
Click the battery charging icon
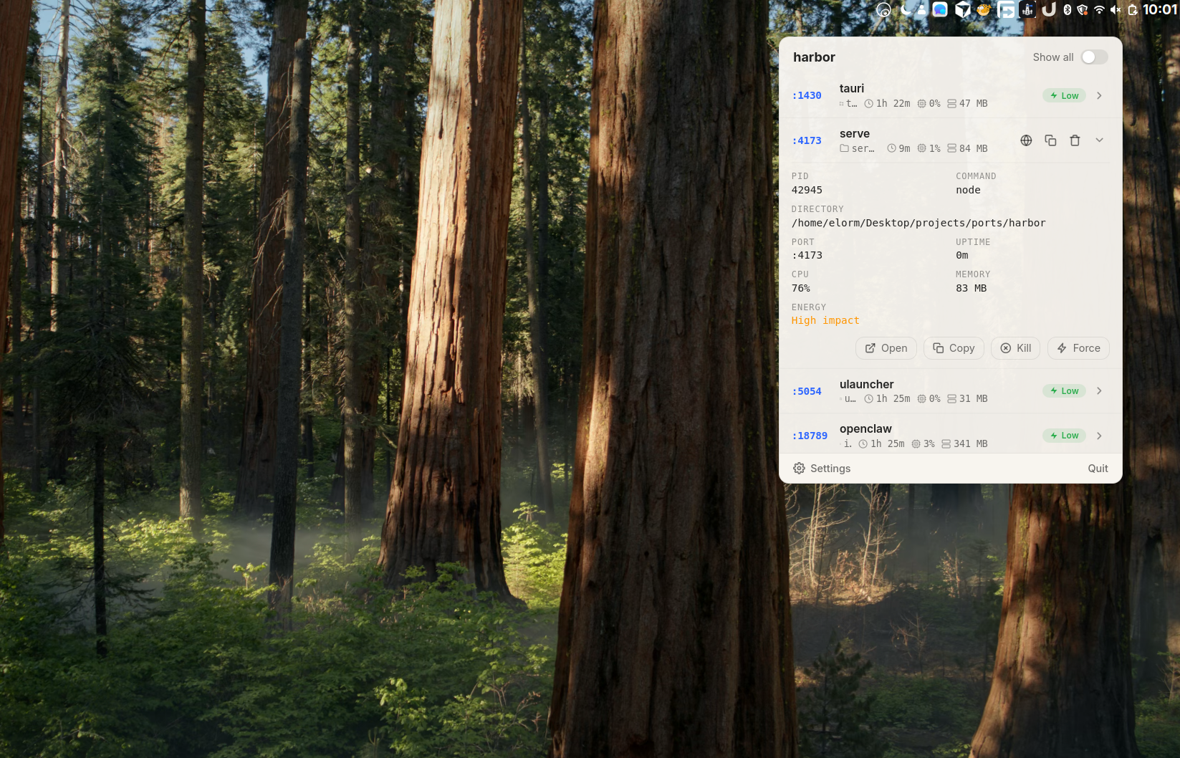pyautogui.click(x=1133, y=9)
